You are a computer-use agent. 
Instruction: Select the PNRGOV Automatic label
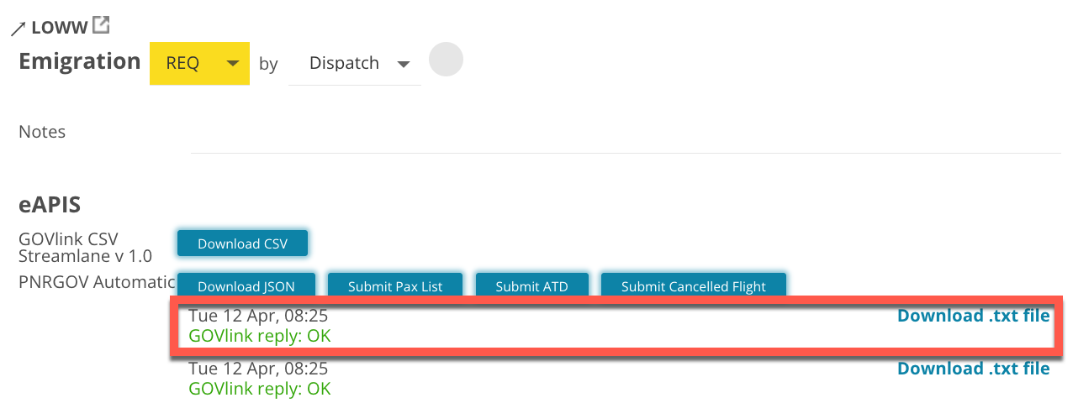[96, 282]
